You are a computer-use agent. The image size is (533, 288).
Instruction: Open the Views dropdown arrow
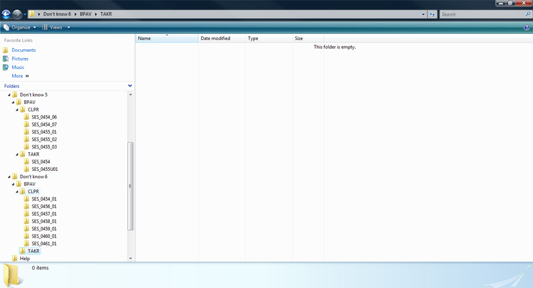pyautogui.click(x=69, y=27)
